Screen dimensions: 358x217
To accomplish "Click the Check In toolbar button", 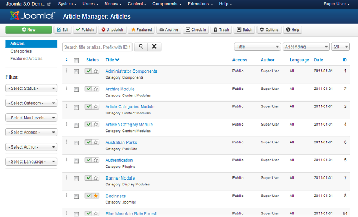I will [x=196, y=30].
